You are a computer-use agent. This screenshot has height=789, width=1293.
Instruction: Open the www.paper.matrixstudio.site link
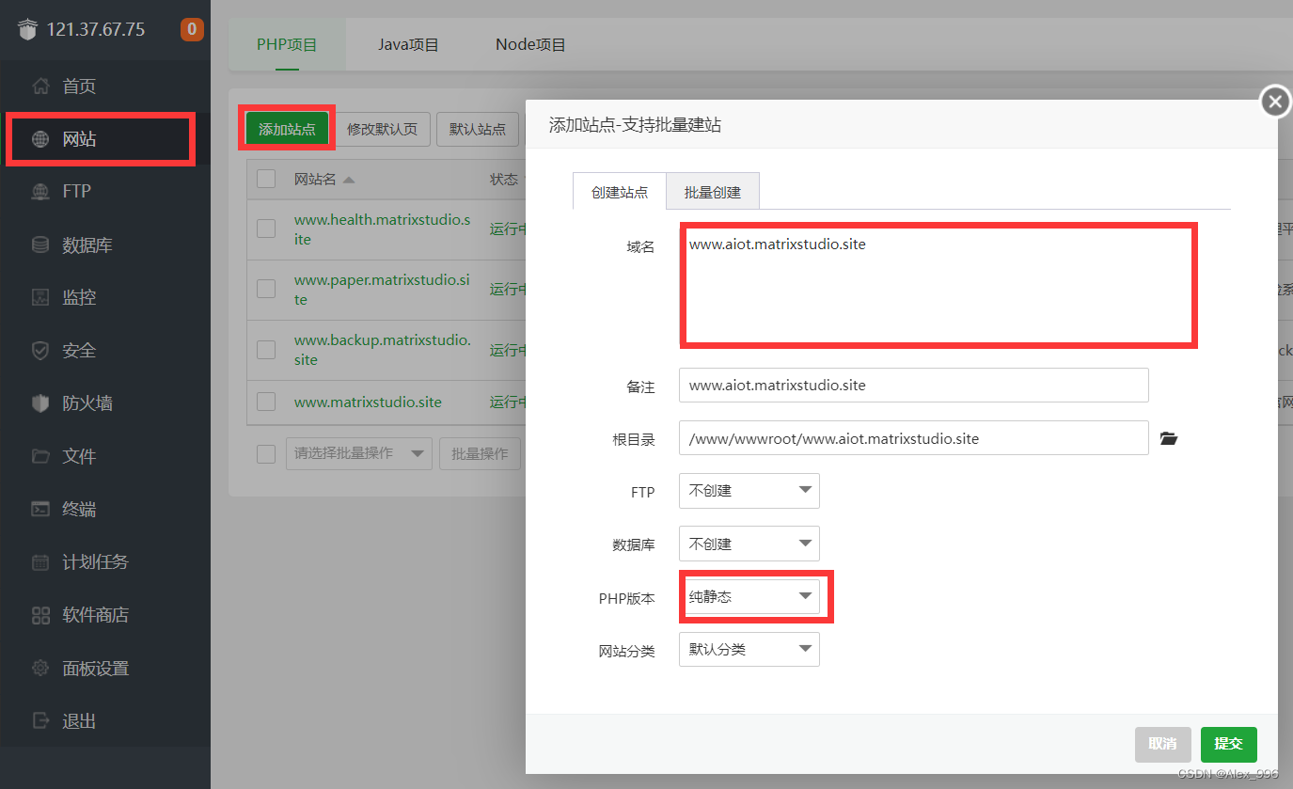[x=382, y=290]
